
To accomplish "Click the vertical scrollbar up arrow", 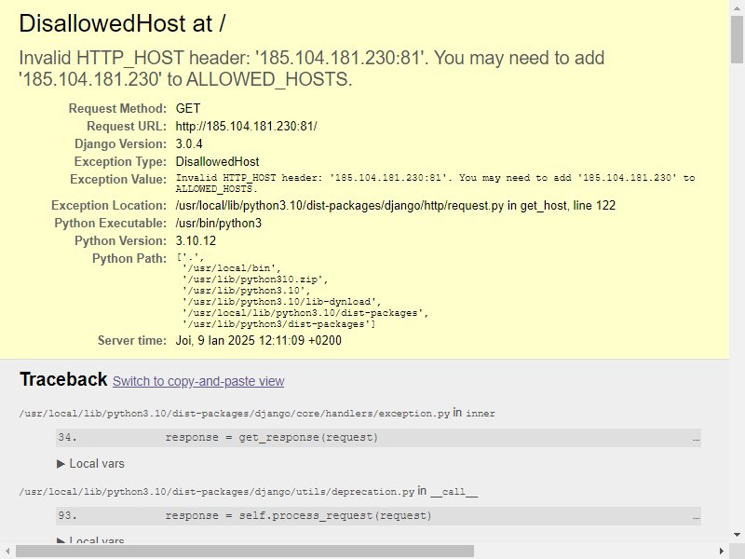I will 737,7.
